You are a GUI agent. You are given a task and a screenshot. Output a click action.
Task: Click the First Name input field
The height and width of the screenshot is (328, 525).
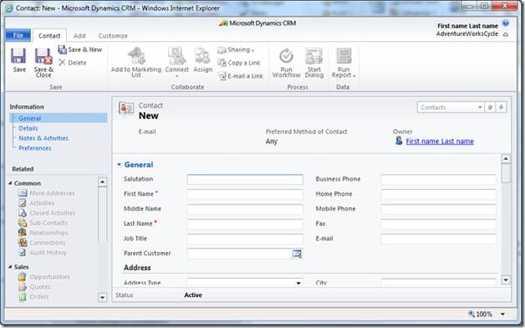(245, 194)
